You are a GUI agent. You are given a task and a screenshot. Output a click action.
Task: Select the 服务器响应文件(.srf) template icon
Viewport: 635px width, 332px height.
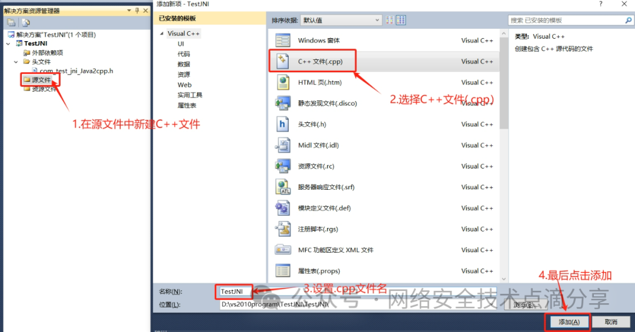click(283, 187)
